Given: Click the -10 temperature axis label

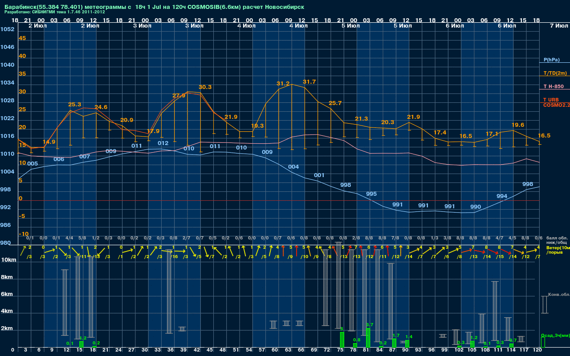Looking at the screenshot, I should (24, 234).
